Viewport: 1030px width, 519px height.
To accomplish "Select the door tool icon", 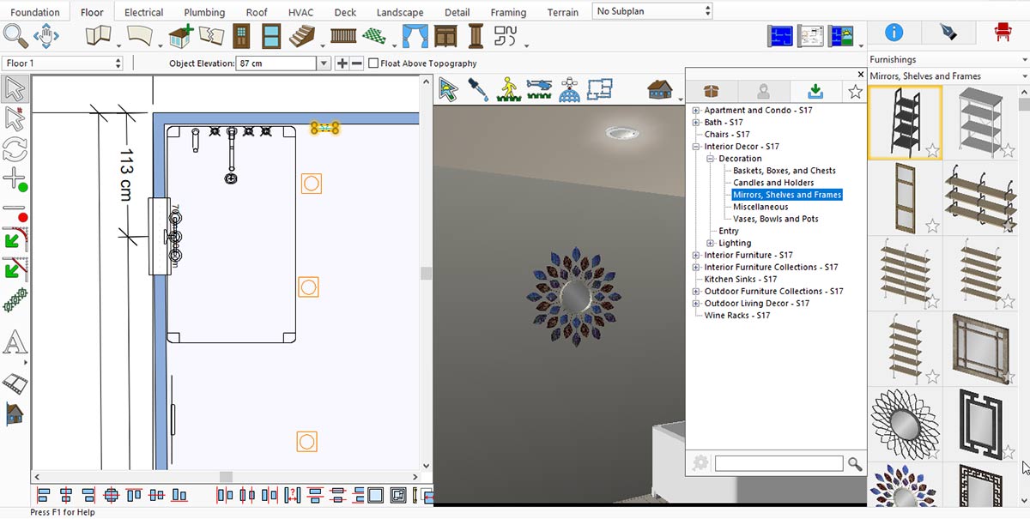I will (242, 36).
